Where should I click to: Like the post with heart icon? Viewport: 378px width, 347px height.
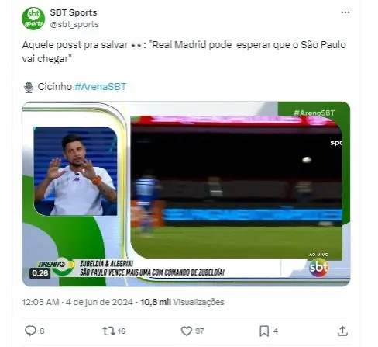186,331
